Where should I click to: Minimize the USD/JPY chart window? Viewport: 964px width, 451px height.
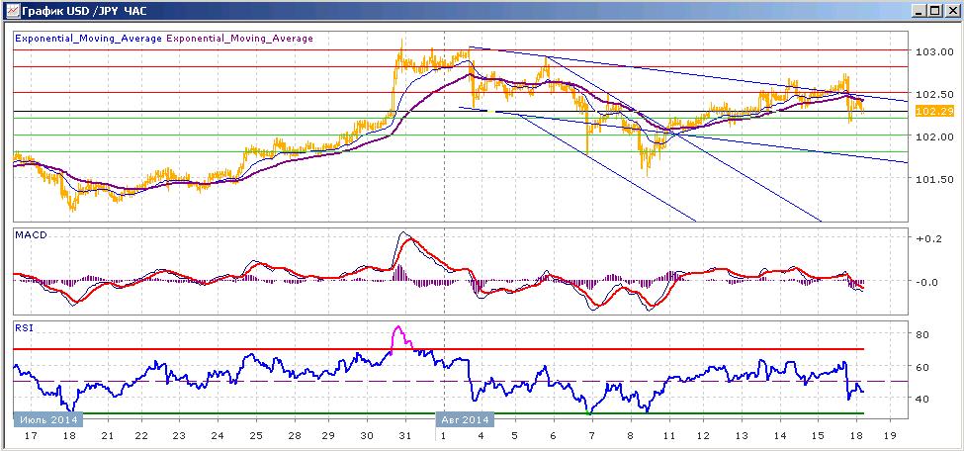[918, 11]
